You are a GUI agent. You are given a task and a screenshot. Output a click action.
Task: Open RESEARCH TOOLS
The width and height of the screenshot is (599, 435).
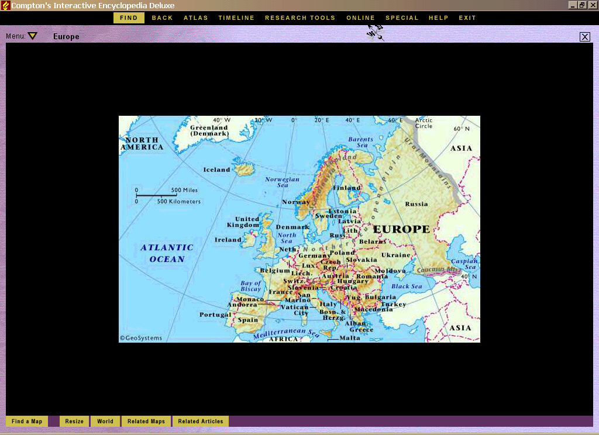(x=300, y=18)
